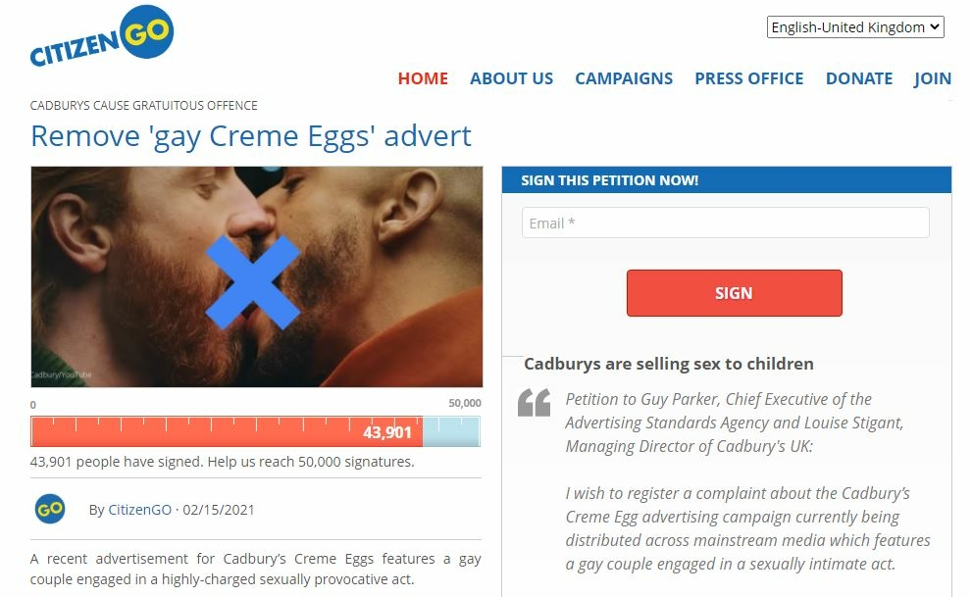Click the '43,901 people have signed' text
The width and height of the screenshot is (972, 597).
[222, 462]
